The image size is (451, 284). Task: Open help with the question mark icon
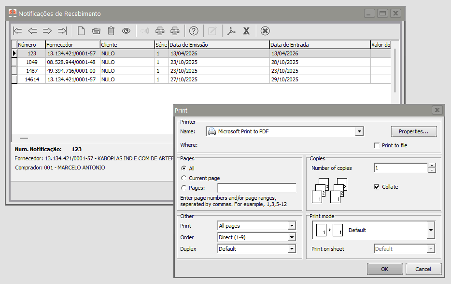pyautogui.click(x=194, y=31)
